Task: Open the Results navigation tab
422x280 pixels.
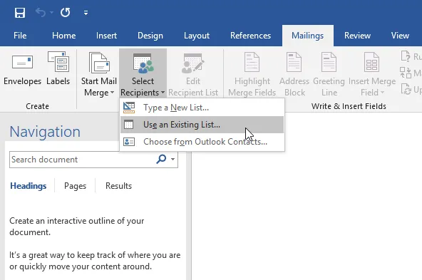Action: pos(118,186)
